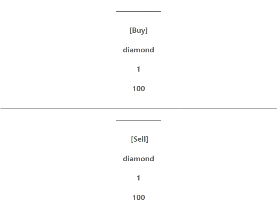277x217 pixels.
Task: Click the left end of long divider line
Action: point(2,107)
